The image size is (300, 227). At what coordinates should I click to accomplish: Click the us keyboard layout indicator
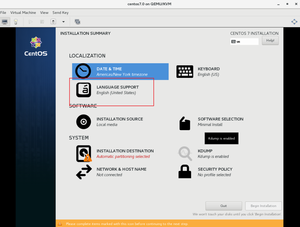tap(244, 41)
